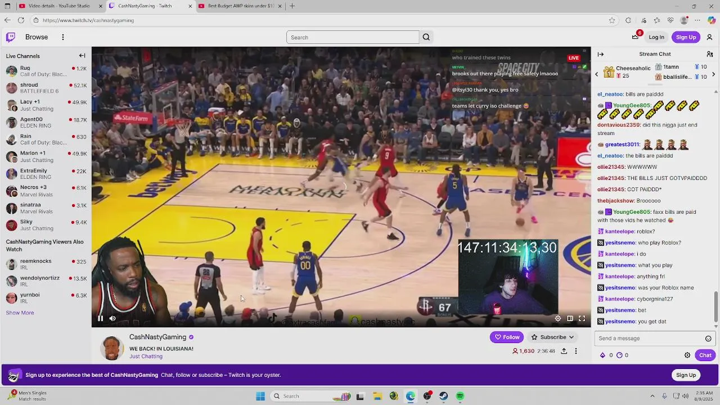Open Steam from the taskbar
The image size is (720, 405).
(444, 396)
